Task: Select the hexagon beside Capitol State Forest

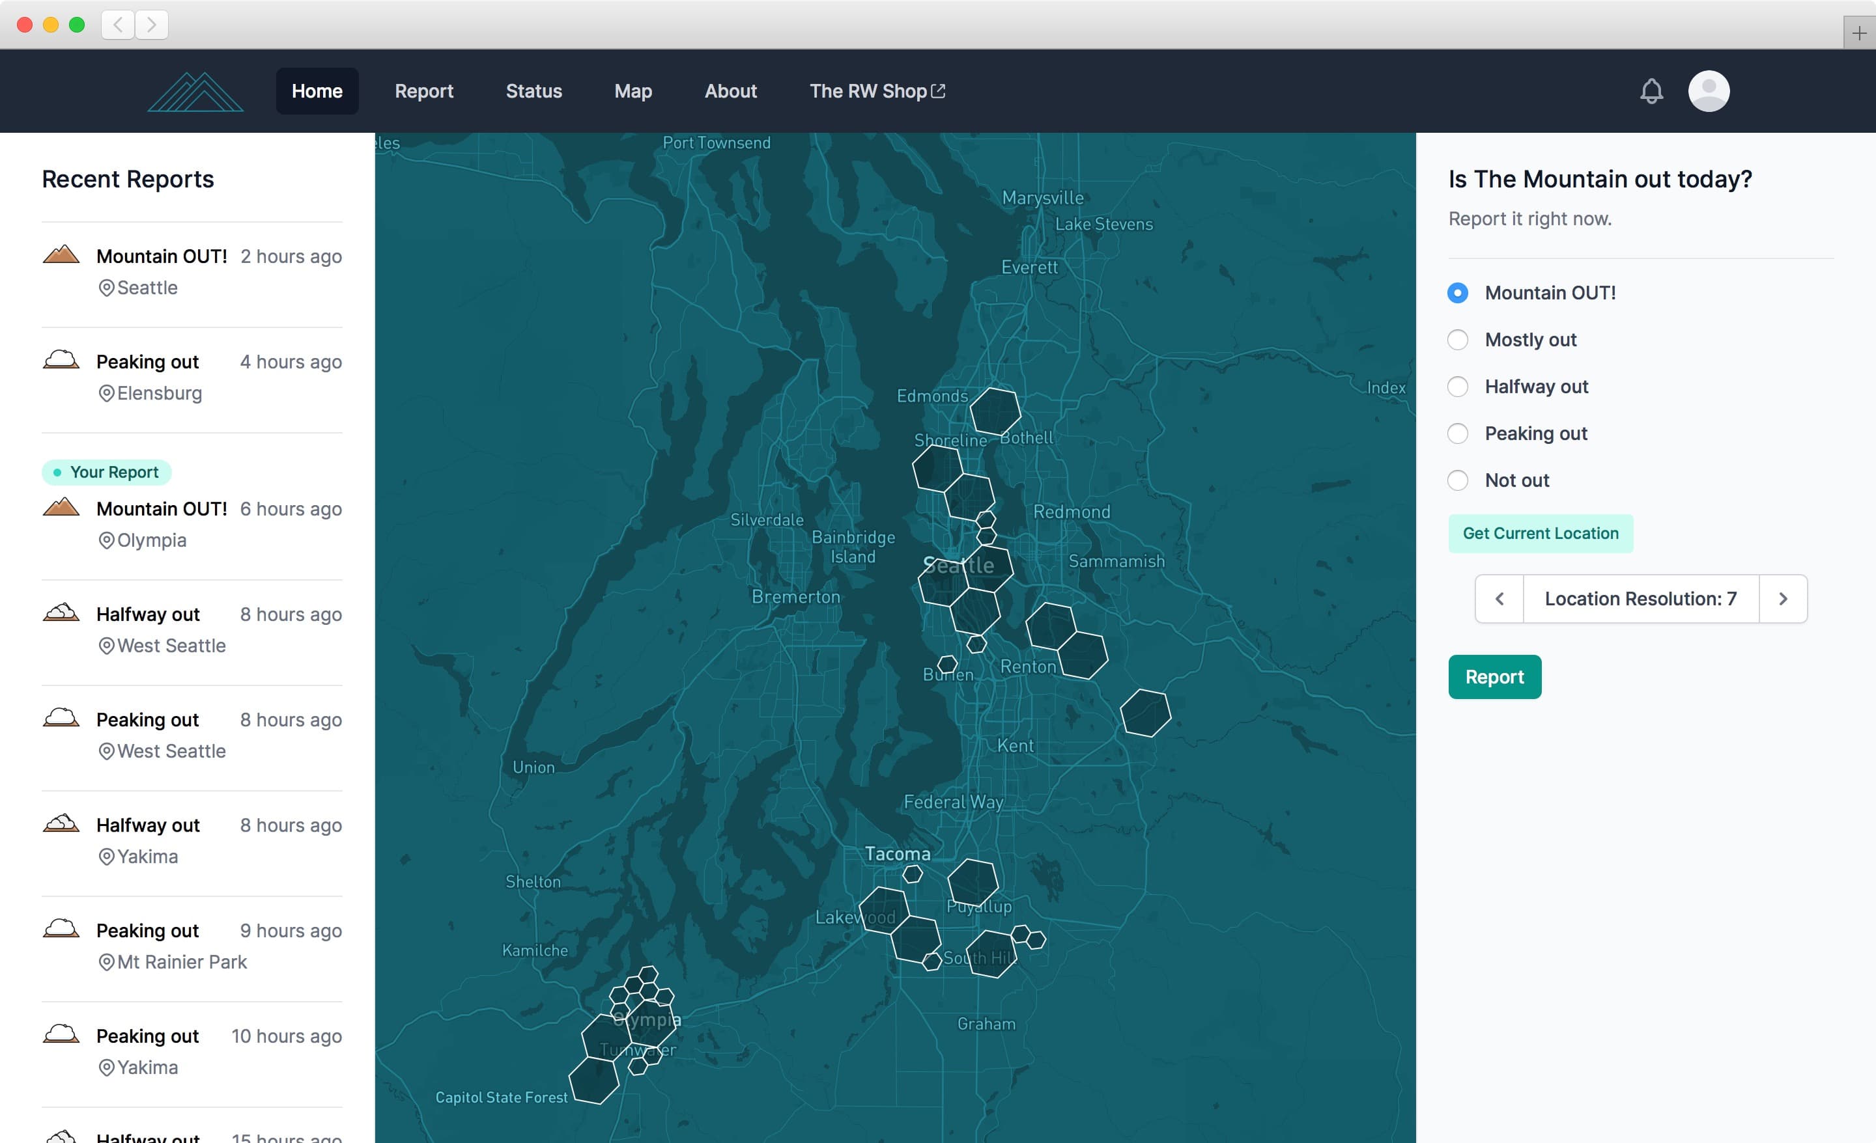Action: [x=594, y=1080]
